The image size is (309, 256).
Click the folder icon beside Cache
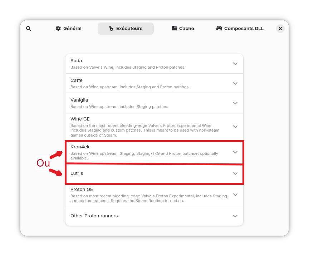174,28
